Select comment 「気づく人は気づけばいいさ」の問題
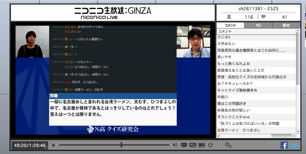Screen dimensions: 306x154 point(256,124)
